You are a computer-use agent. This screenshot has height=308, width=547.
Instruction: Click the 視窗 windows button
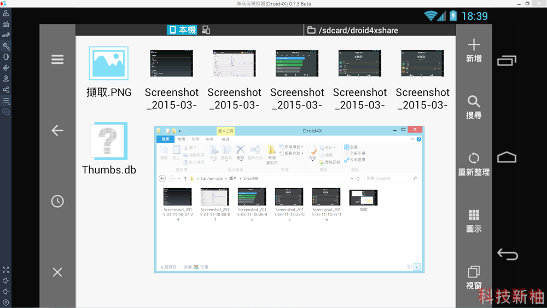pos(474,278)
